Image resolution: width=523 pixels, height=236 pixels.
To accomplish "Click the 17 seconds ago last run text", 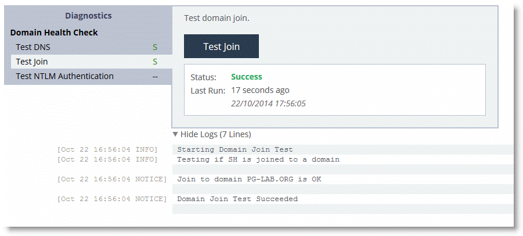I will point(260,90).
